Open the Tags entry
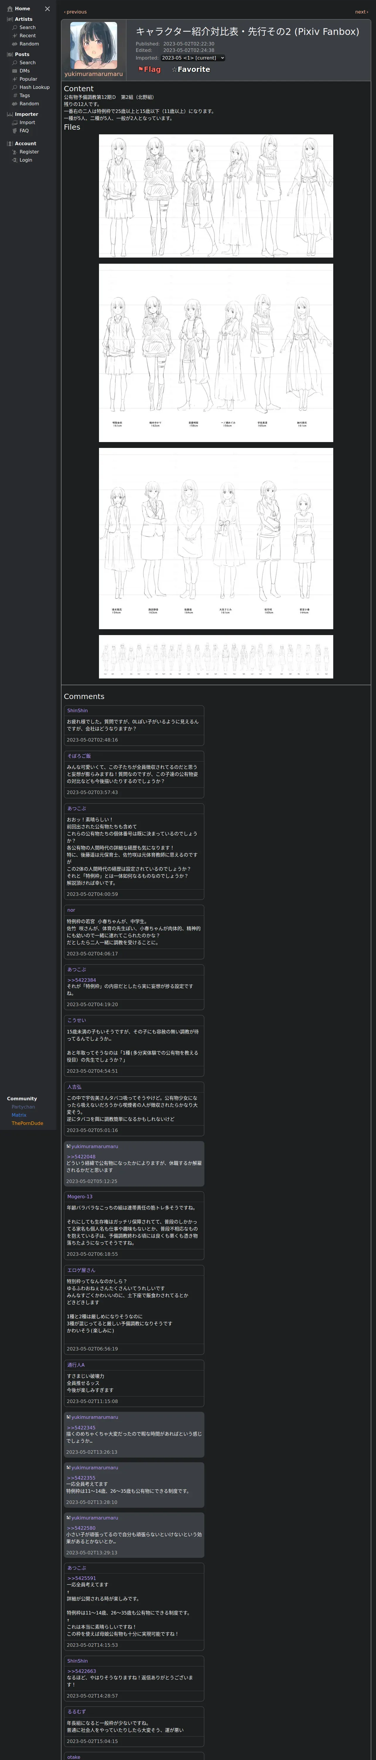The width and height of the screenshot is (376, 1760). 21,96
